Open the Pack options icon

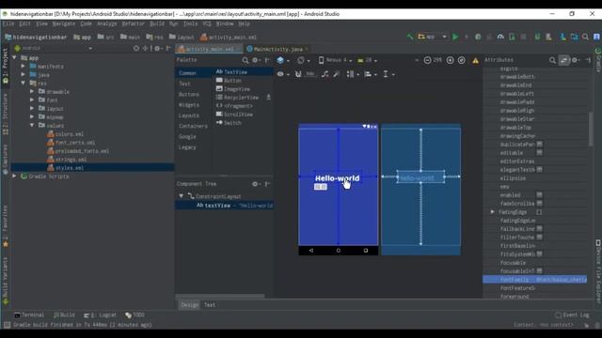point(351,74)
